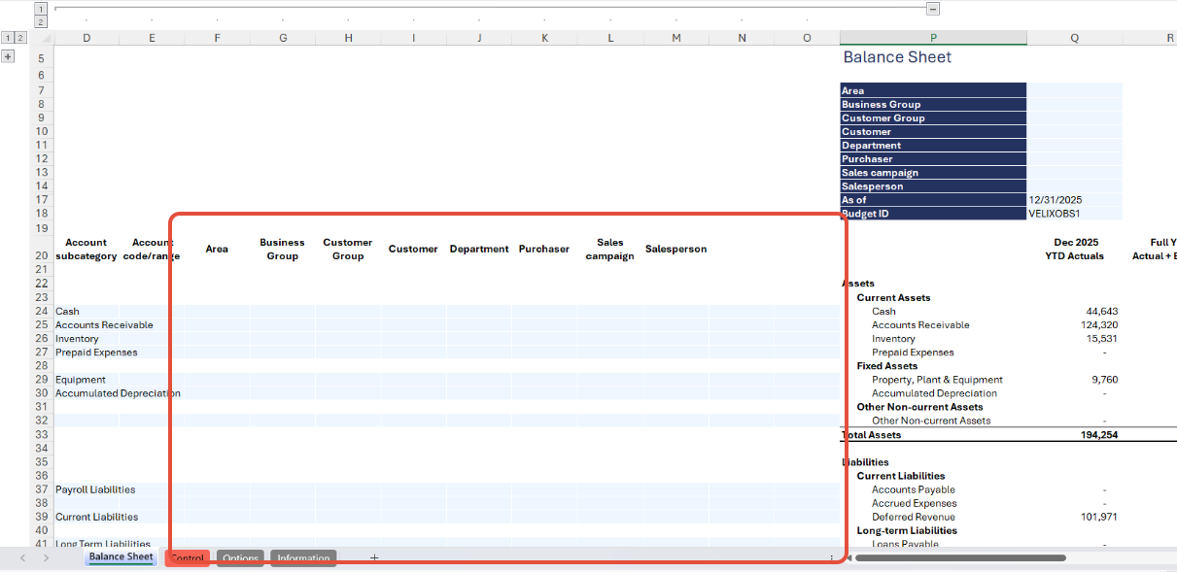The width and height of the screenshot is (1177, 572).
Task: Expand the grouped rows with the plus button
Action: (x=8, y=57)
